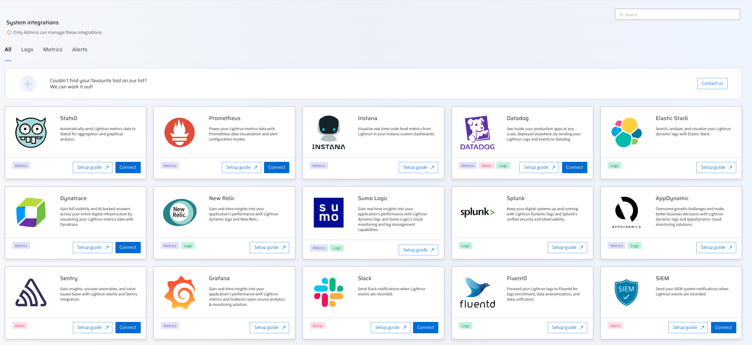The height and width of the screenshot is (345, 752).
Task: Open the AppDynamic Setup guide
Action: tap(716, 248)
